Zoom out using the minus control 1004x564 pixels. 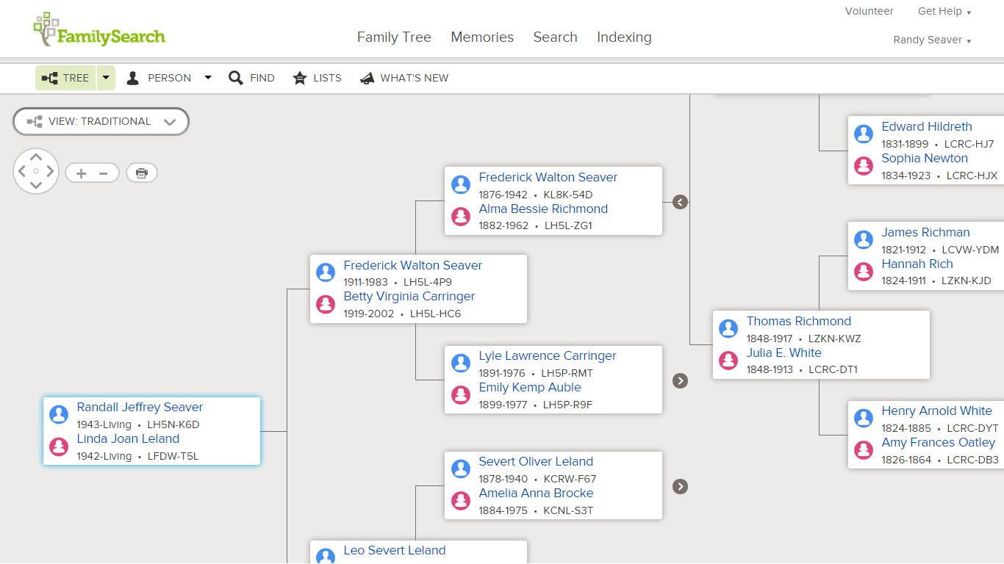[x=104, y=173]
